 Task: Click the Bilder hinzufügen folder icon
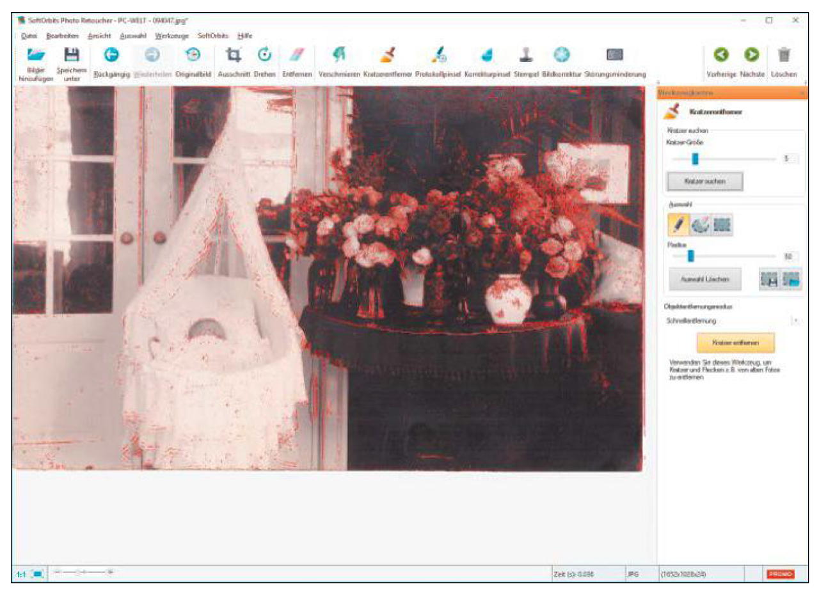click(x=36, y=56)
